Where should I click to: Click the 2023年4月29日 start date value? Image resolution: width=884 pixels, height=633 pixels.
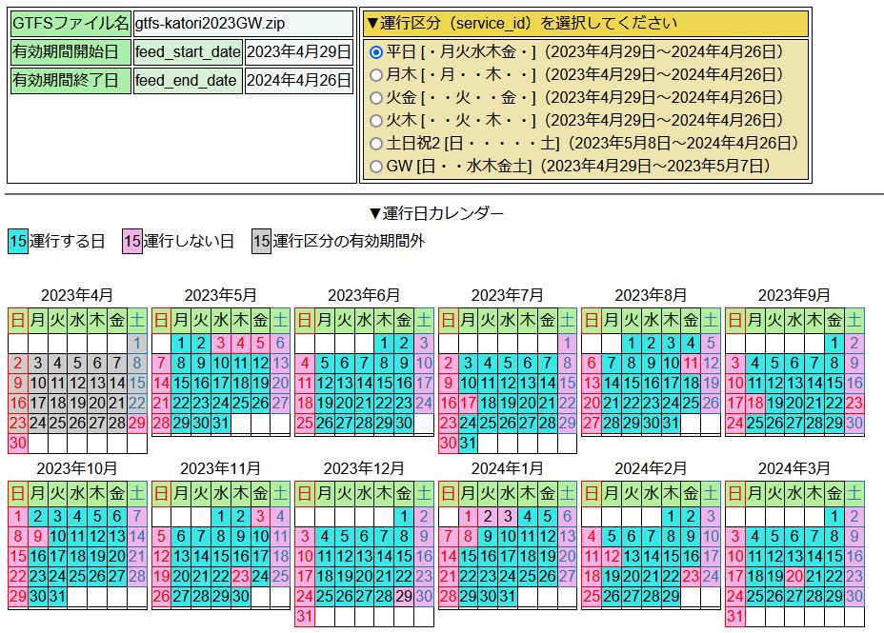click(x=299, y=52)
